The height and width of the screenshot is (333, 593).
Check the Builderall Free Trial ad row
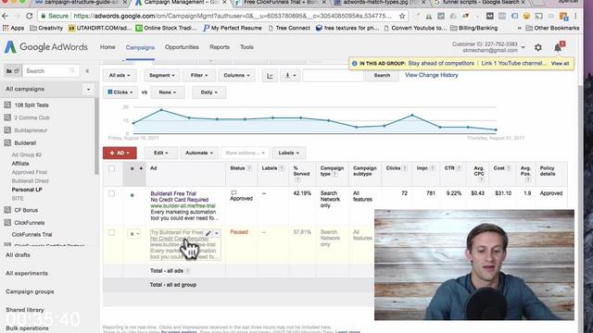click(x=111, y=193)
